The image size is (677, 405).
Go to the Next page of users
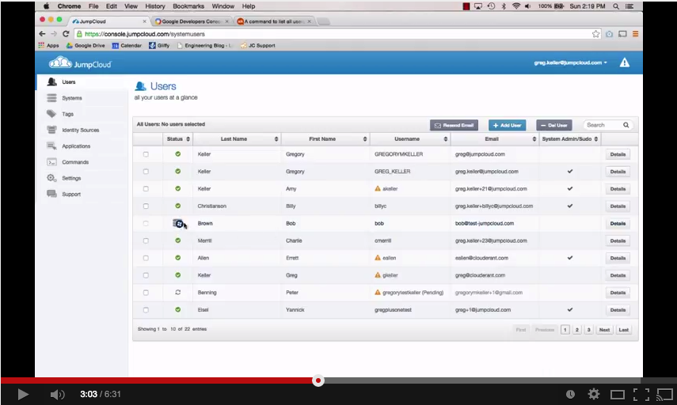click(x=604, y=330)
